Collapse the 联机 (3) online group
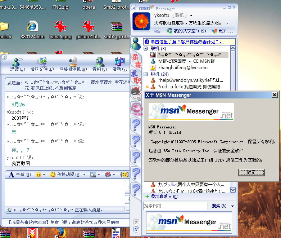The height and width of the screenshot is (238, 281). (x=146, y=48)
